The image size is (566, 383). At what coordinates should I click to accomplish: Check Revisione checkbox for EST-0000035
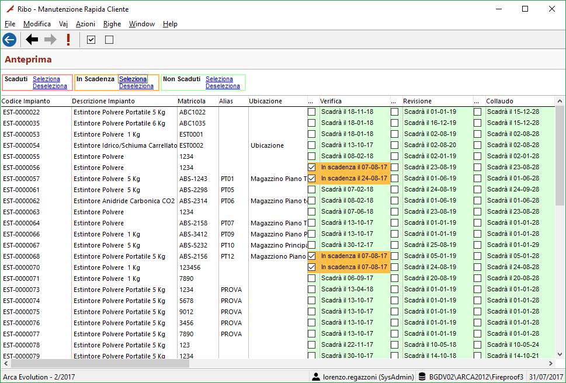click(x=394, y=123)
